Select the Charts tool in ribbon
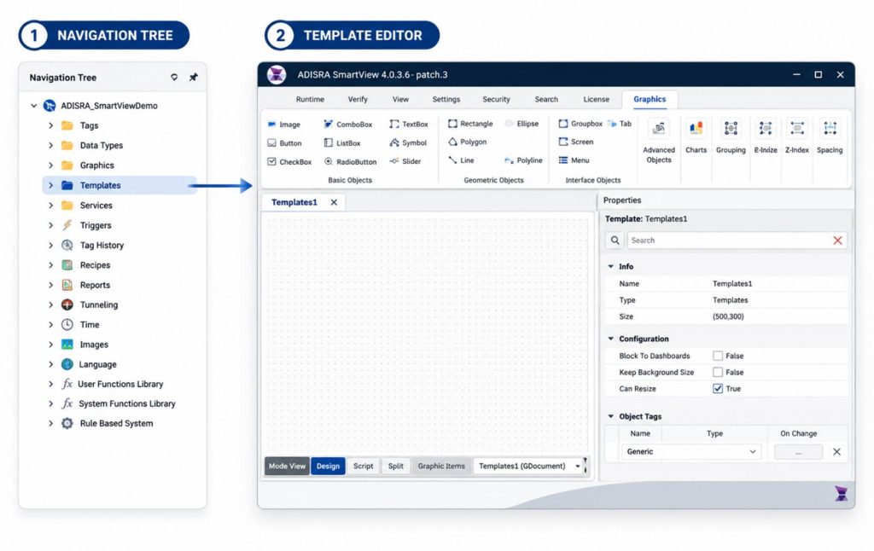Viewport: 874px width, 551px height. click(696, 137)
